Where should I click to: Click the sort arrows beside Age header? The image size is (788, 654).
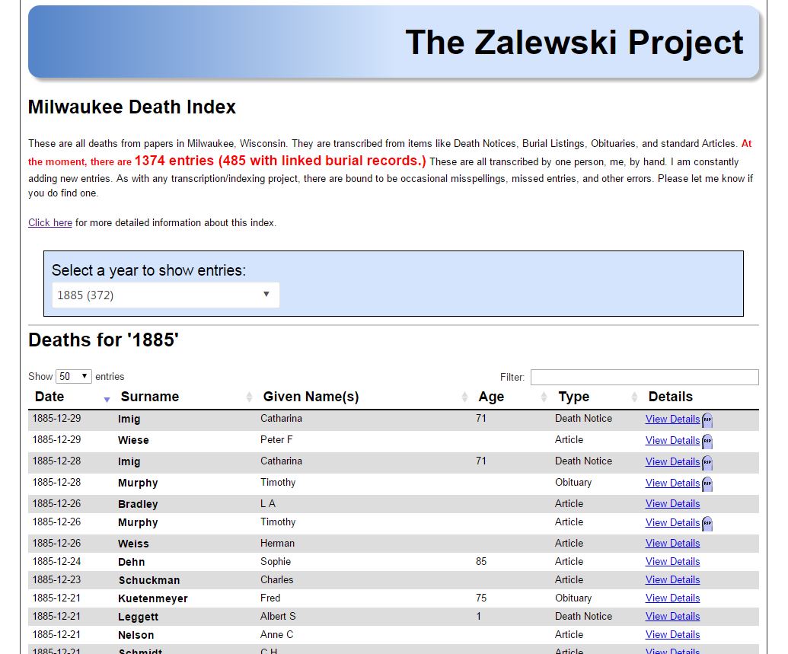[544, 397]
